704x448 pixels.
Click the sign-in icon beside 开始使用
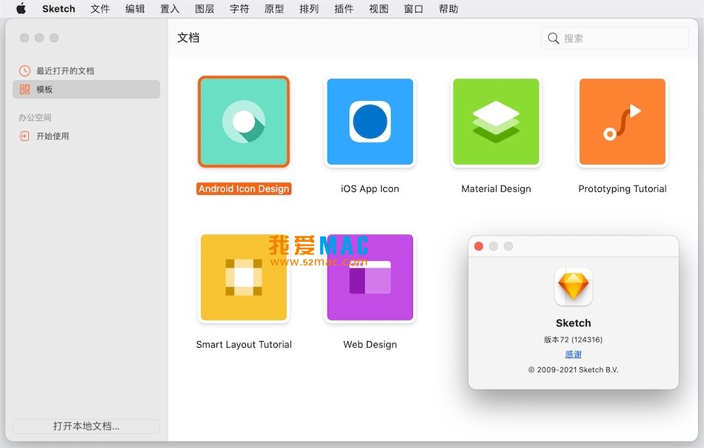24,136
